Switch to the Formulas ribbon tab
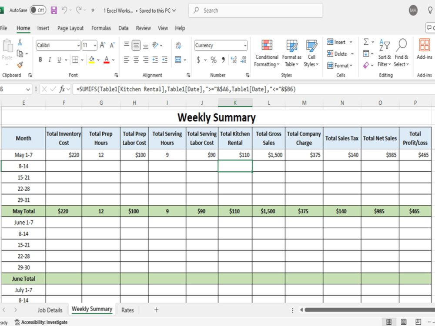The width and height of the screenshot is (435, 326). [101, 28]
